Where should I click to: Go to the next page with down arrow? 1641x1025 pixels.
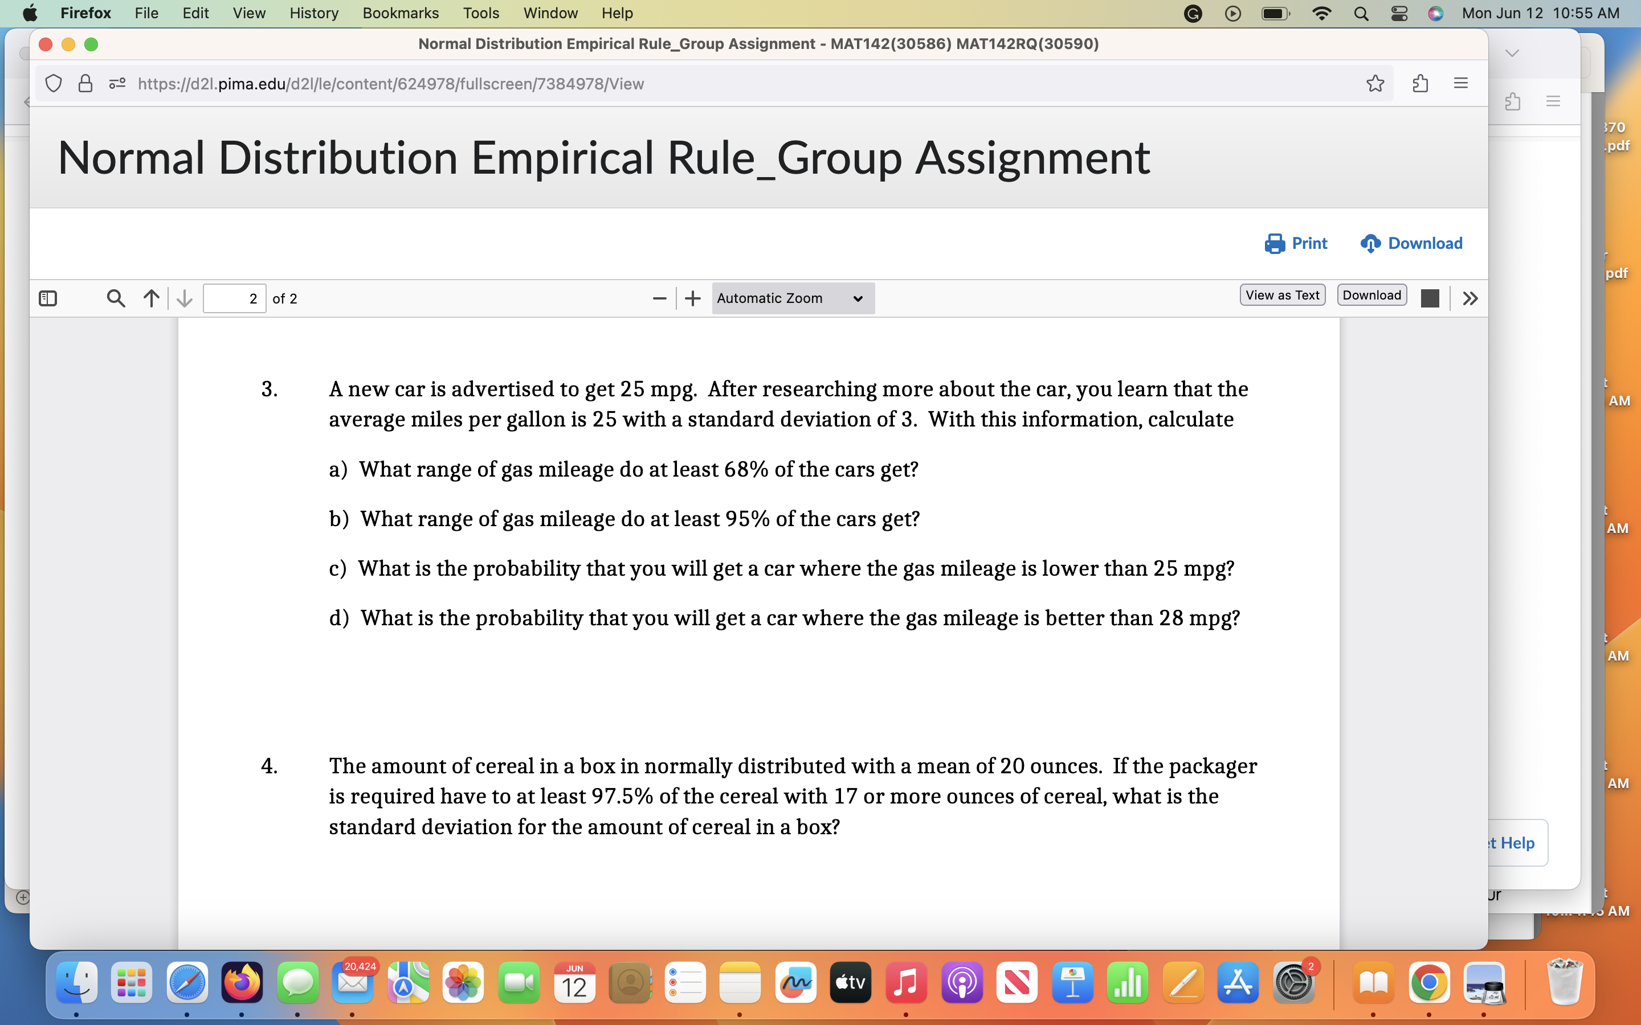(183, 298)
